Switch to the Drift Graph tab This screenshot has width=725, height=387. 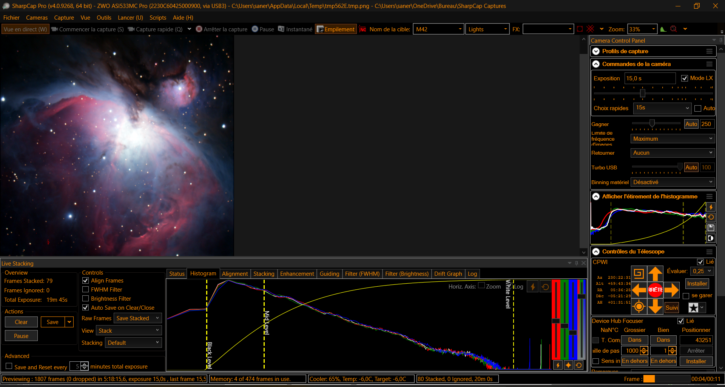click(448, 274)
